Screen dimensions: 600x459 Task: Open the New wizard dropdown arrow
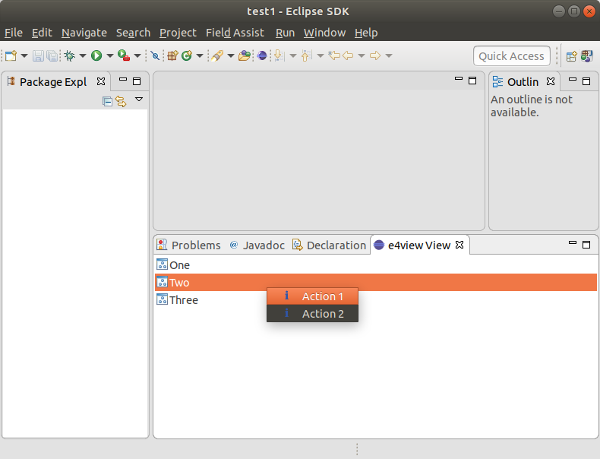pyautogui.click(x=24, y=56)
